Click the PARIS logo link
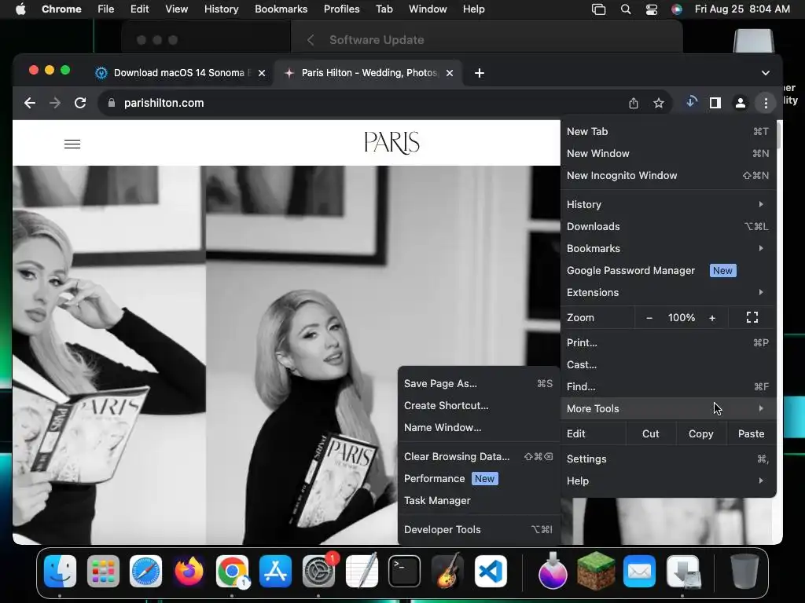 [x=391, y=143]
